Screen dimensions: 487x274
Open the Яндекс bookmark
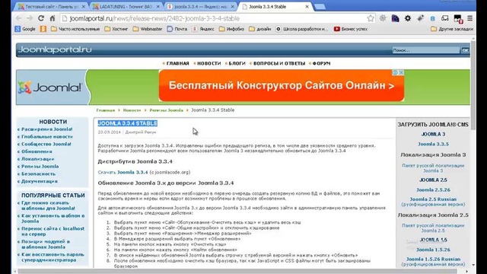[203, 29]
